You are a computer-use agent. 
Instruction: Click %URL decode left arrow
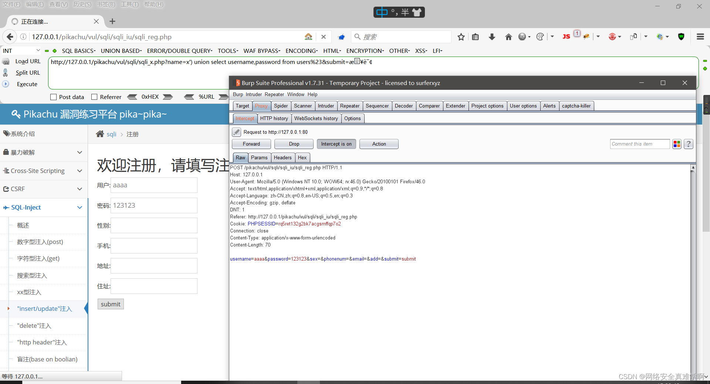tap(189, 97)
